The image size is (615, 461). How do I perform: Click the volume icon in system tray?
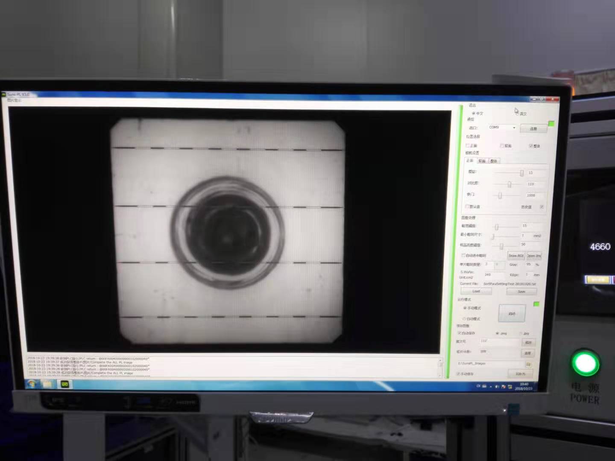tap(498, 387)
